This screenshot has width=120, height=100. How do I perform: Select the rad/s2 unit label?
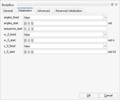pyautogui.click(x=112, y=52)
